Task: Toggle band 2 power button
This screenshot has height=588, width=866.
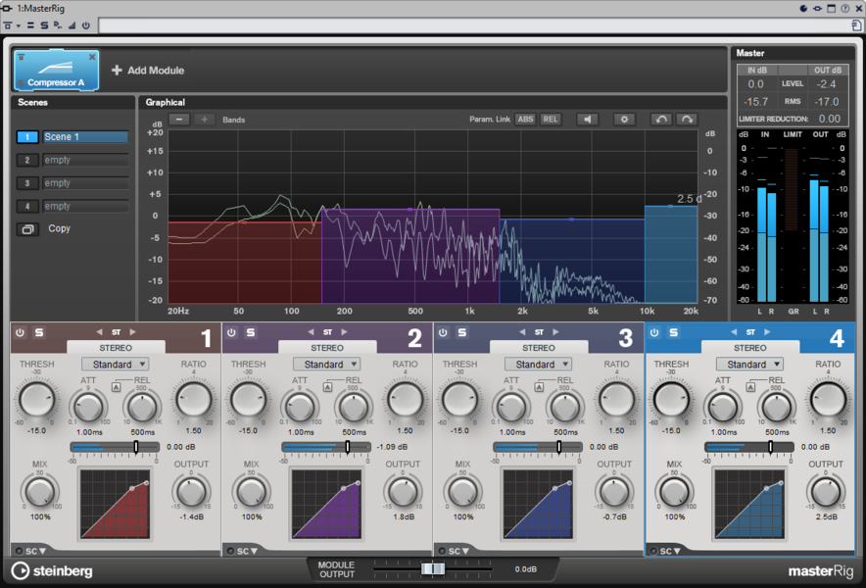Action: click(231, 332)
